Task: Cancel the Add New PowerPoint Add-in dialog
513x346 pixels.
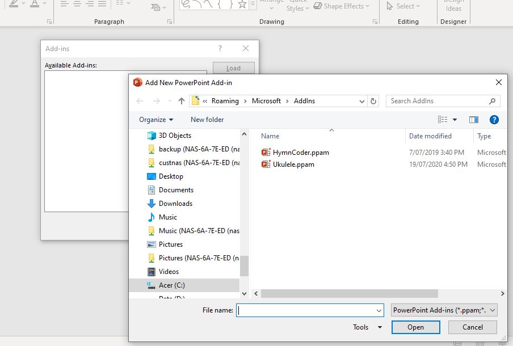Action: (473, 327)
